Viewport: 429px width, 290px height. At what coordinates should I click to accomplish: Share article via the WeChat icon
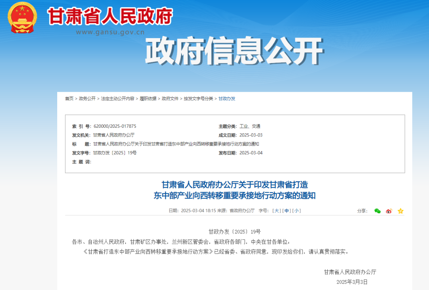tap(377, 211)
